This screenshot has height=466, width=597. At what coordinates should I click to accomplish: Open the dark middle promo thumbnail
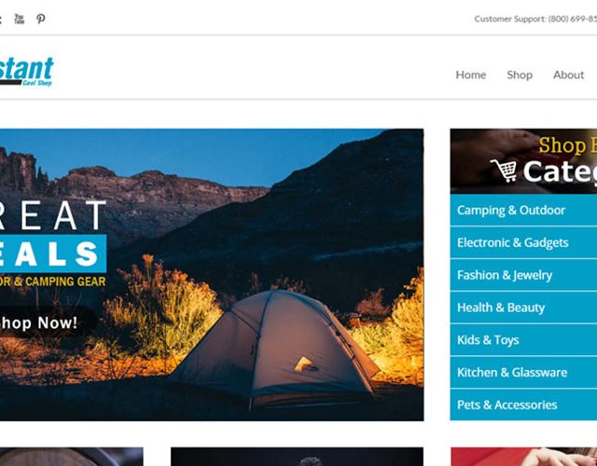tap(297, 457)
